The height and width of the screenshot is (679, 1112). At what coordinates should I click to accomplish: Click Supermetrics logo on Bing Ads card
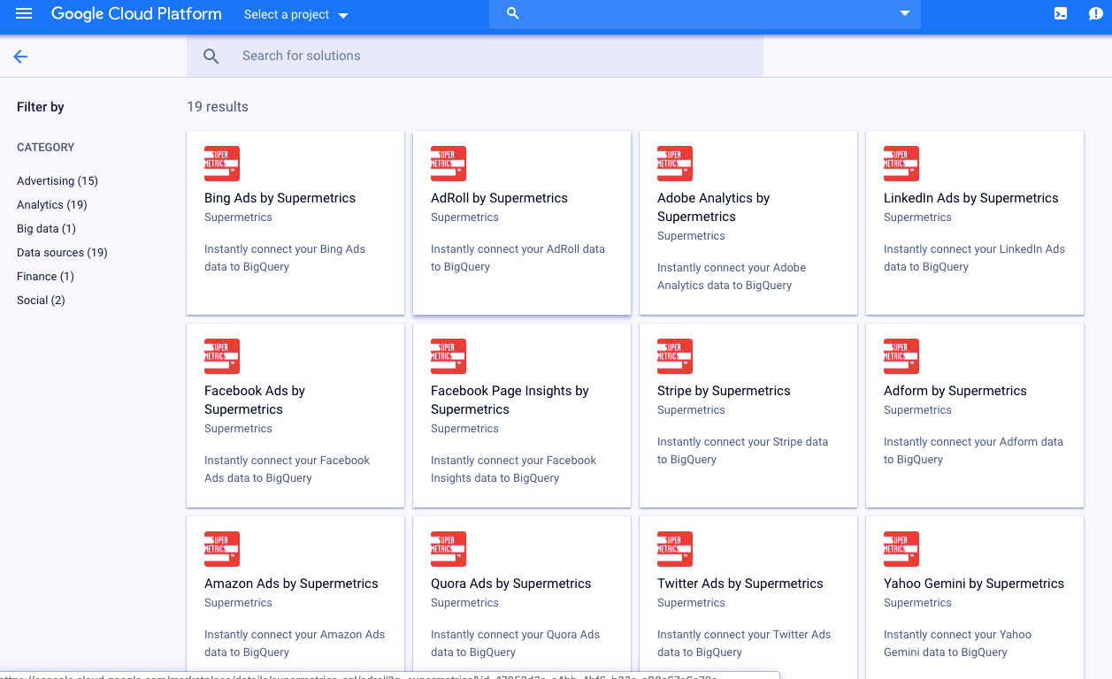(x=222, y=164)
